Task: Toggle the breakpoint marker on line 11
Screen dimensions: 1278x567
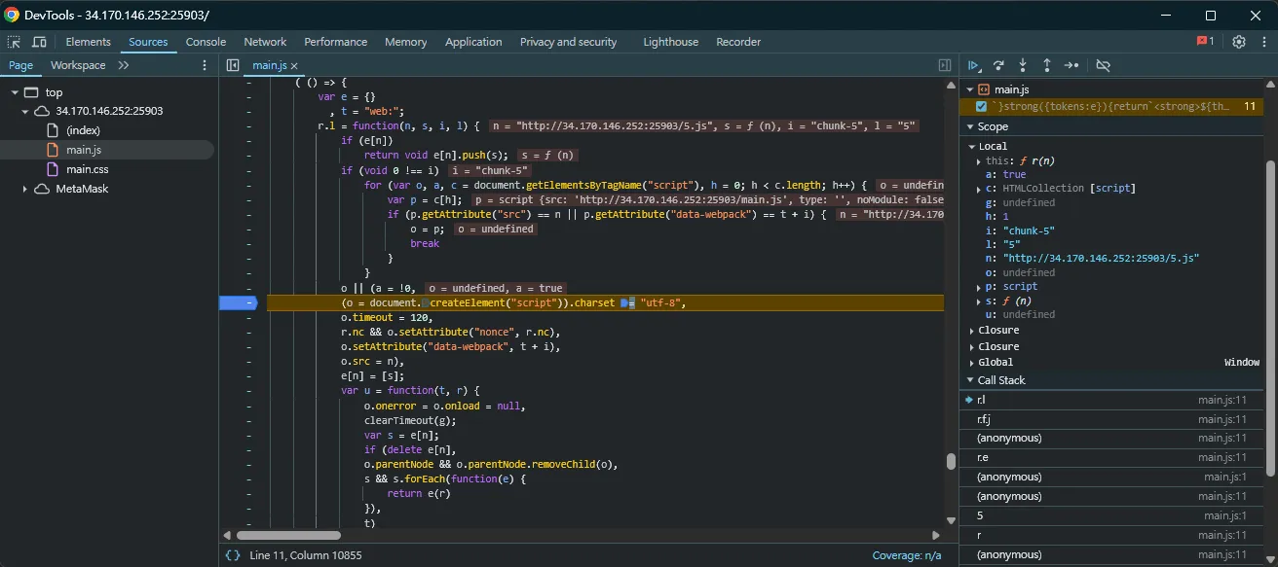Action: (237, 302)
